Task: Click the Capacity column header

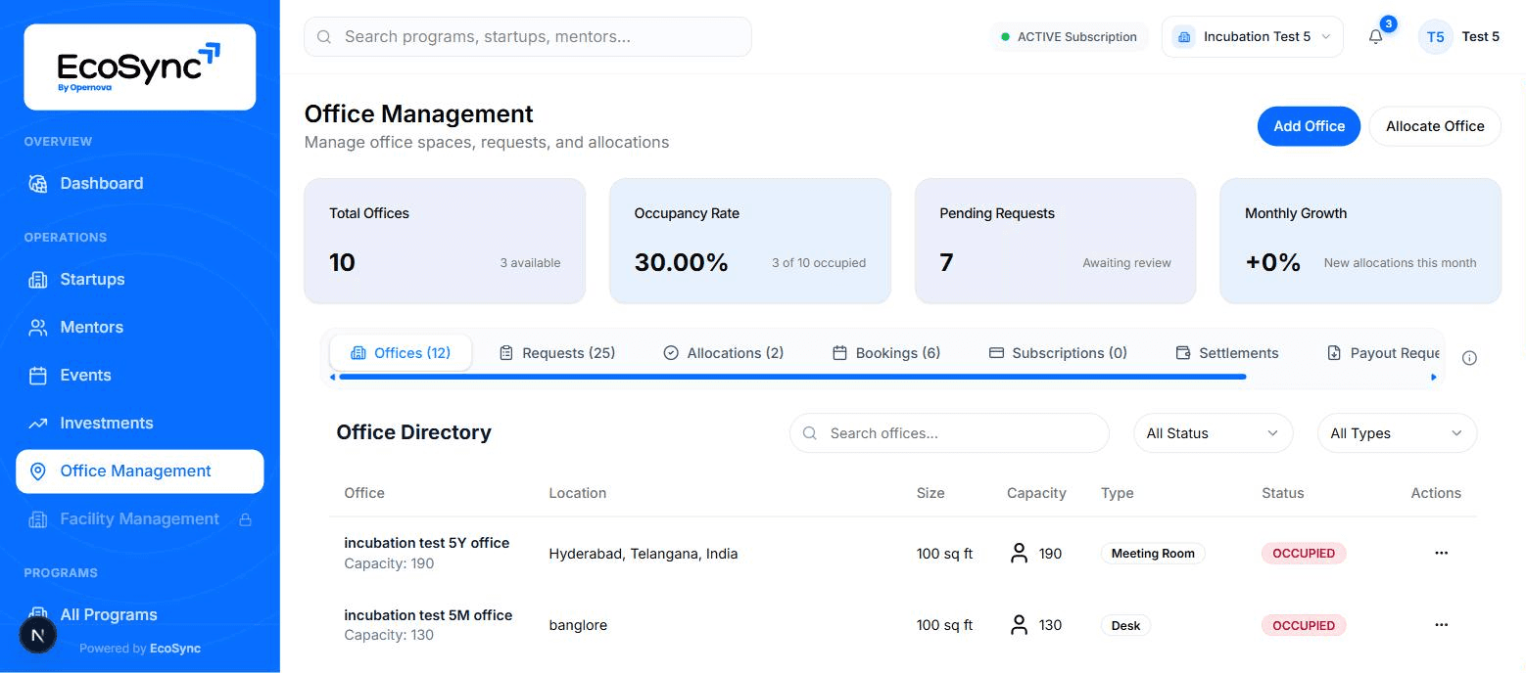Action: point(1036,493)
